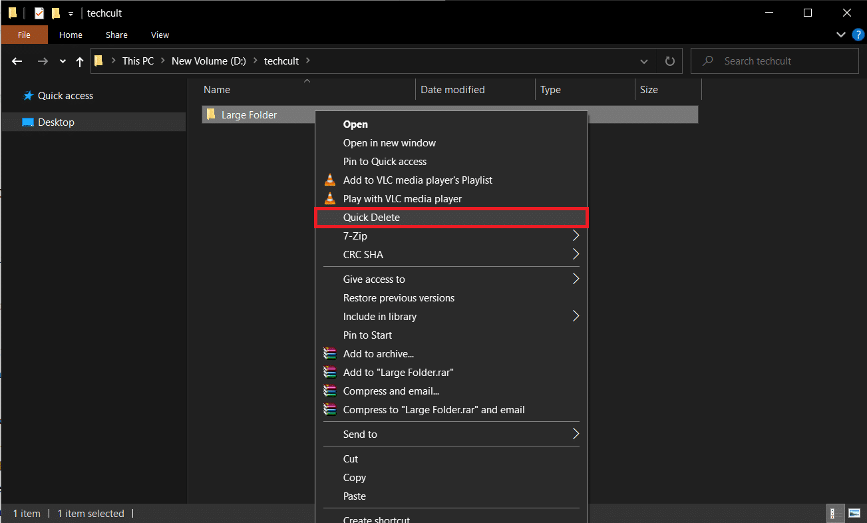The image size is (867, 523).
Task: Click the This PC breadcrumb
Action: tap(138, 61)
